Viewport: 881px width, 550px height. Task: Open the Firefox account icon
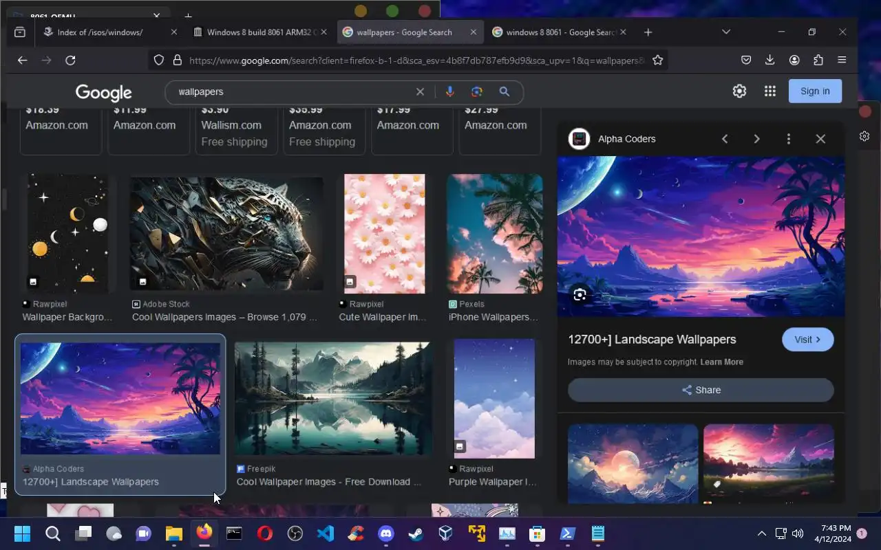(x=794, y=60)
